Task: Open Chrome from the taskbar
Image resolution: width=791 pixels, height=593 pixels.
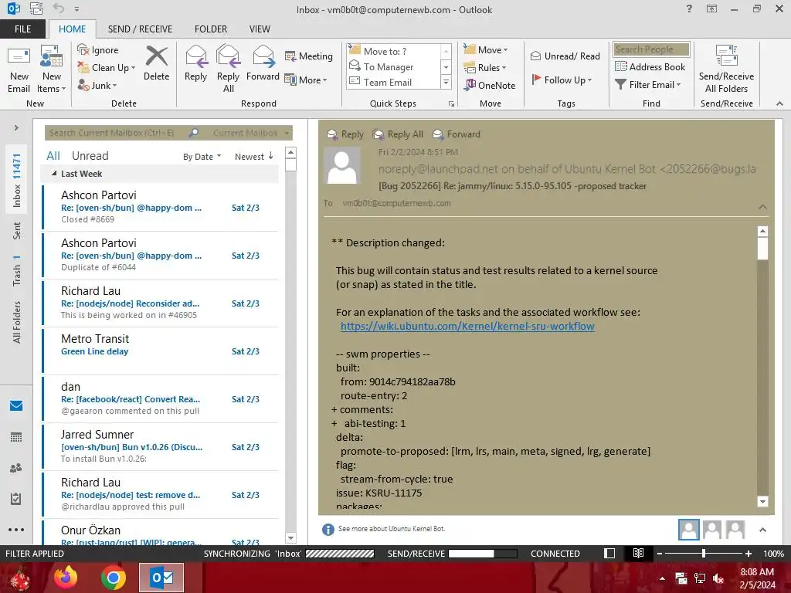Action: pos(114,578)
